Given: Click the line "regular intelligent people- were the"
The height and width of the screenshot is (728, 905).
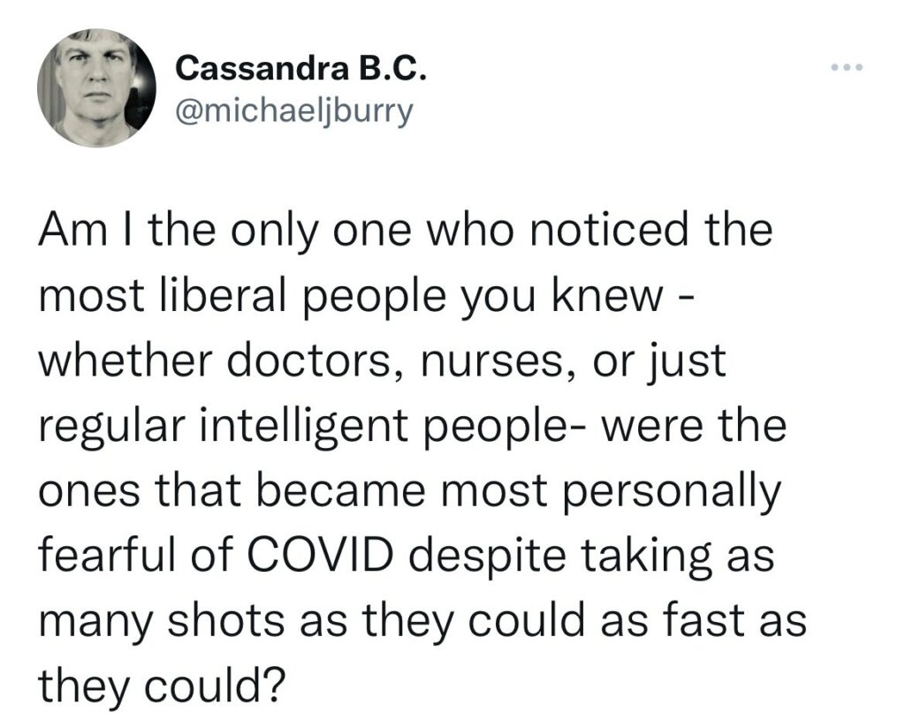Looking at the screenshot, I should click(413, 426).
